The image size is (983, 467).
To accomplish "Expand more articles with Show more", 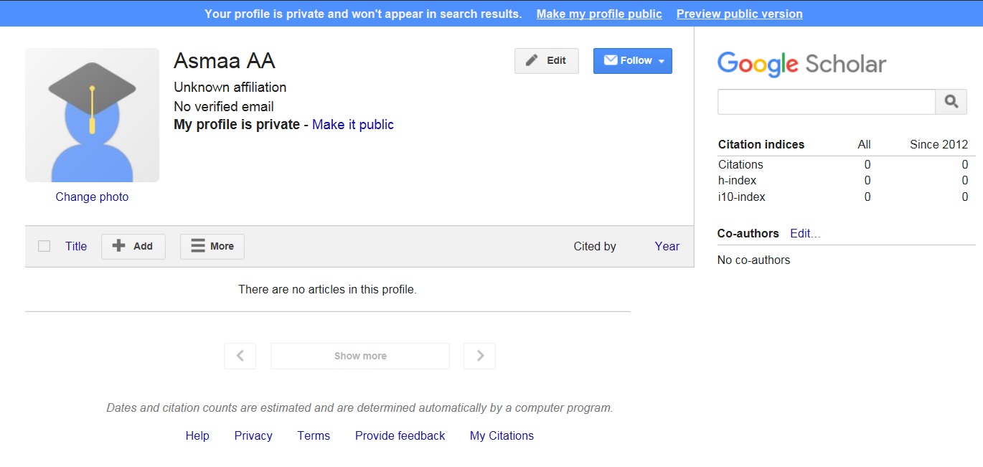I will (x=359, y=356).
